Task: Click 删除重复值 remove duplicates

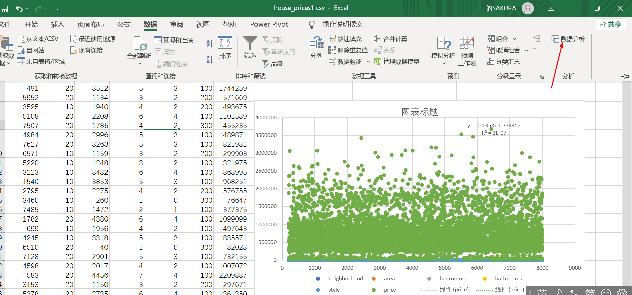Action: (348, 50)
